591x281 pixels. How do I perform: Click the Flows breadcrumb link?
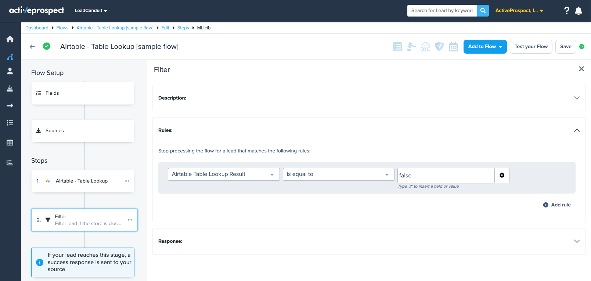click(62, 28)
